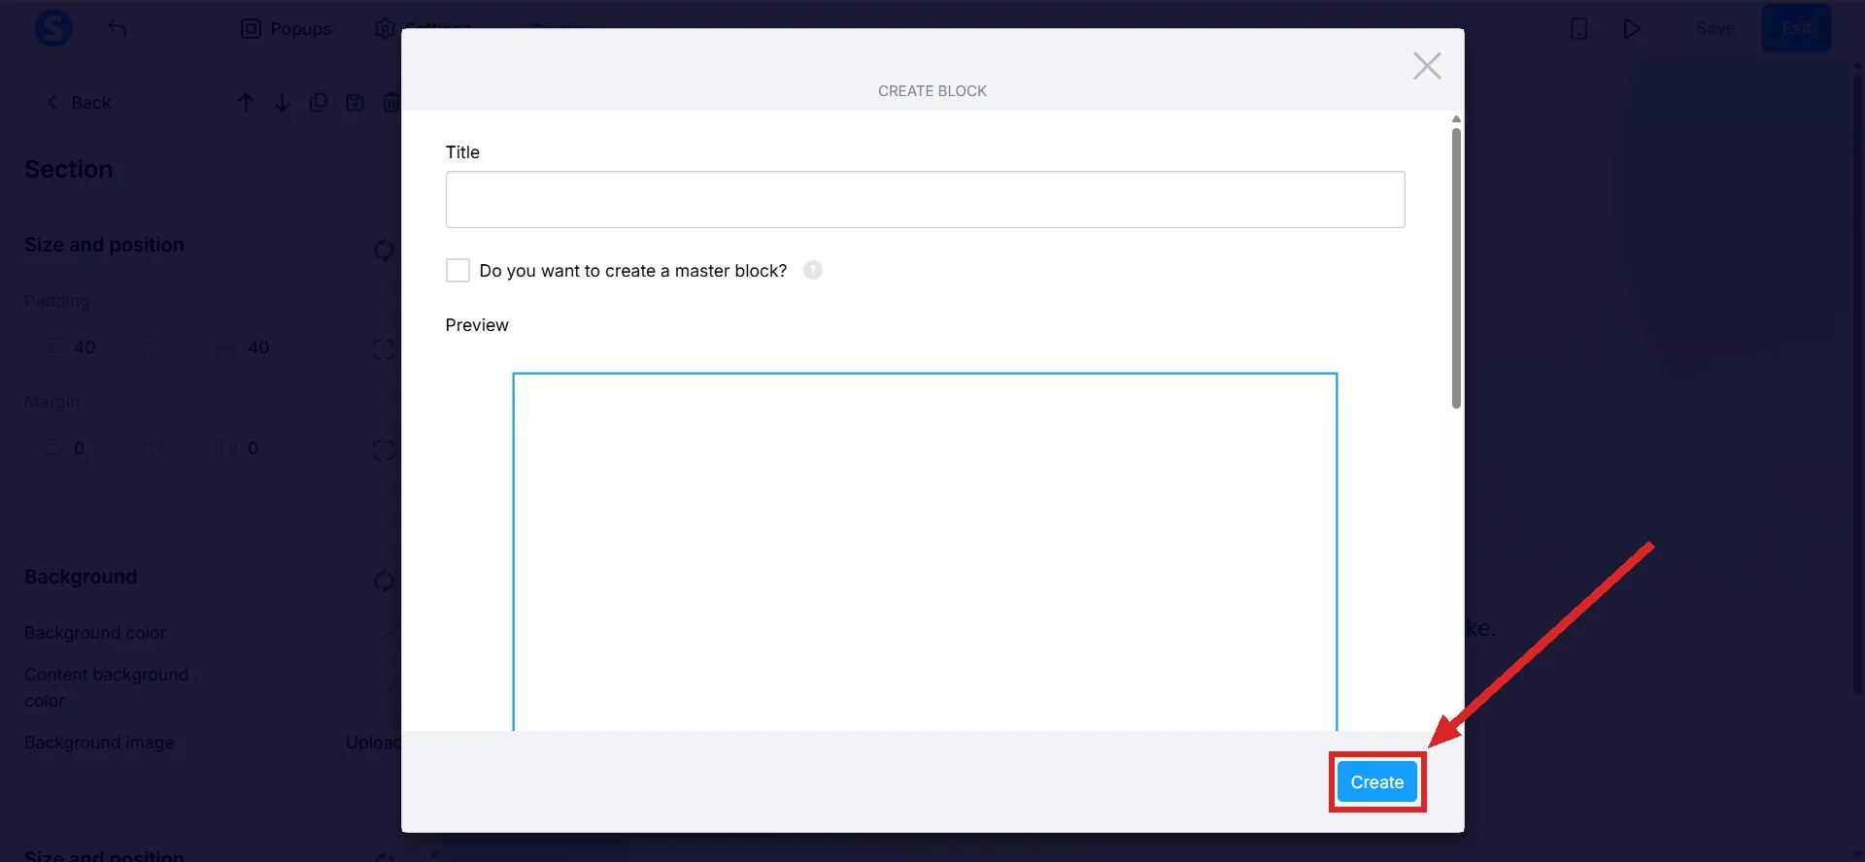Click the Background color label
The height and width of the screenshot is (862, 1865).
(95, 633)
